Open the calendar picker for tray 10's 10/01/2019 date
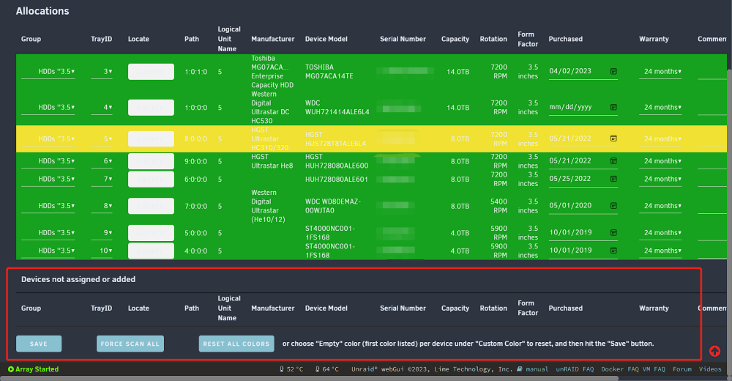This screenshot has height=381, width=732. (x=613, y=251)
